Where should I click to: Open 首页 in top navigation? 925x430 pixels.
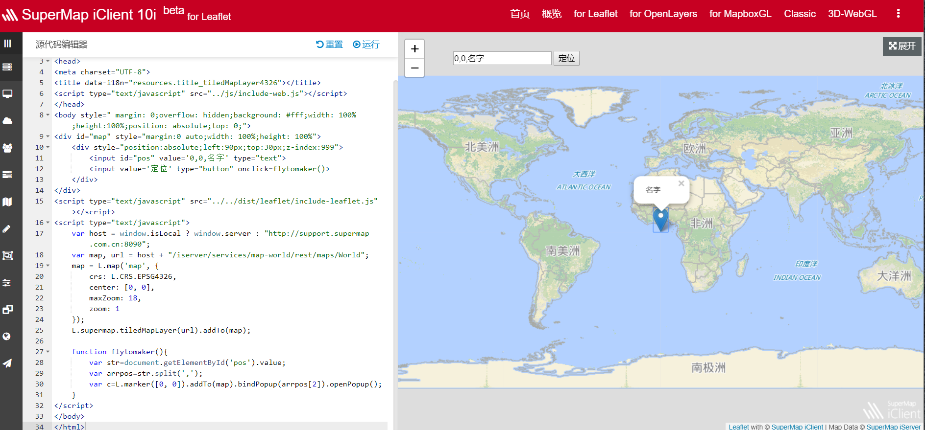[x=520, y=14]
